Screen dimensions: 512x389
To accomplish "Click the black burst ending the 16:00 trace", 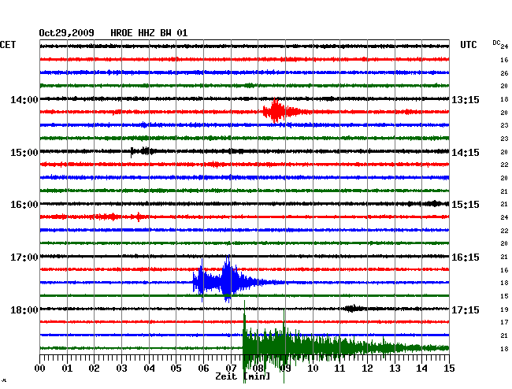I will [434, 204].
